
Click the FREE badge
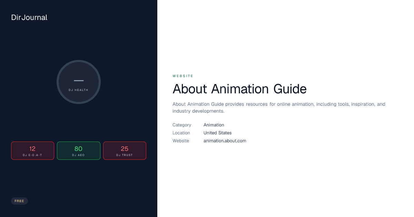point(19,201)
